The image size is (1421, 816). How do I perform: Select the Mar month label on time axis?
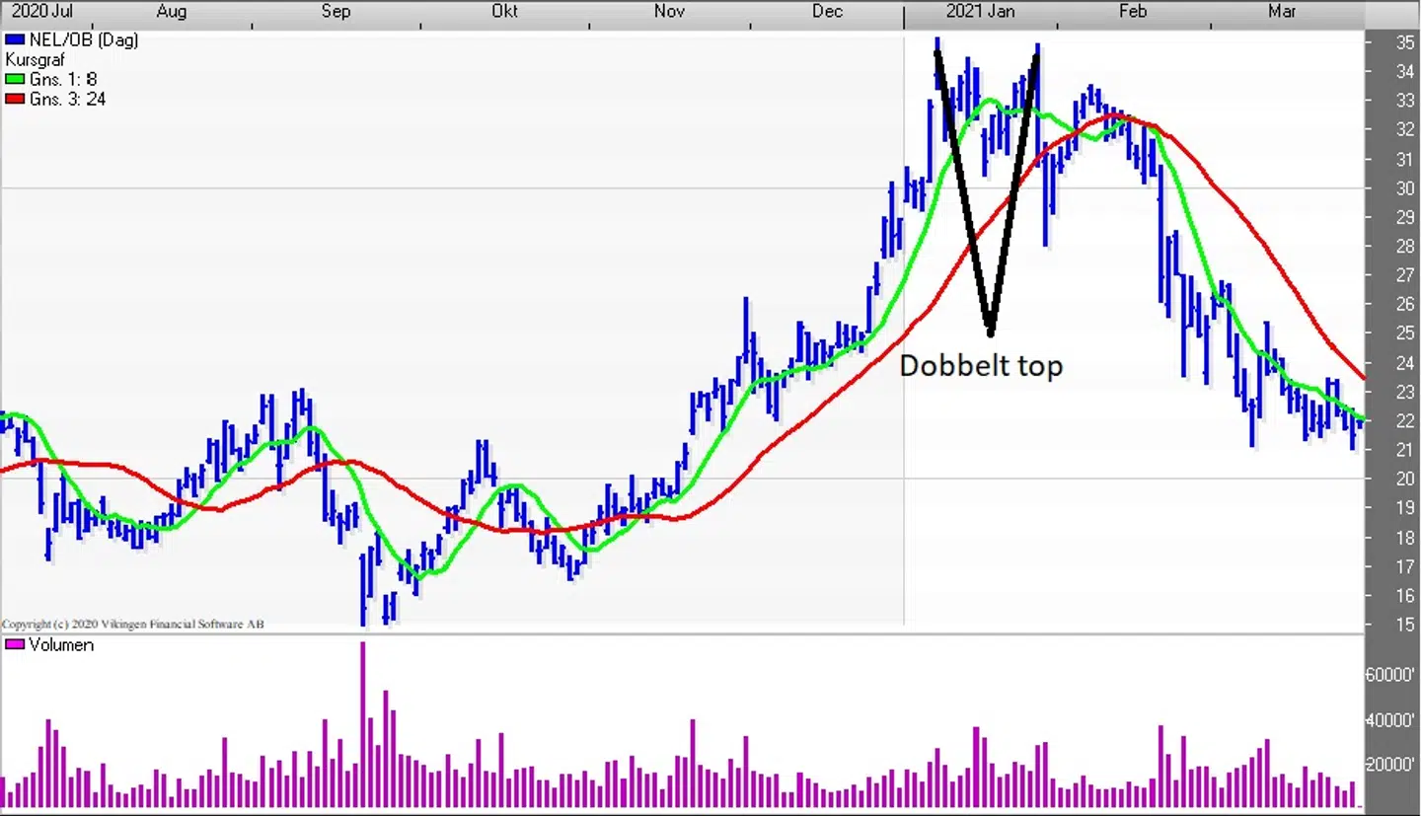point(1282,11)
